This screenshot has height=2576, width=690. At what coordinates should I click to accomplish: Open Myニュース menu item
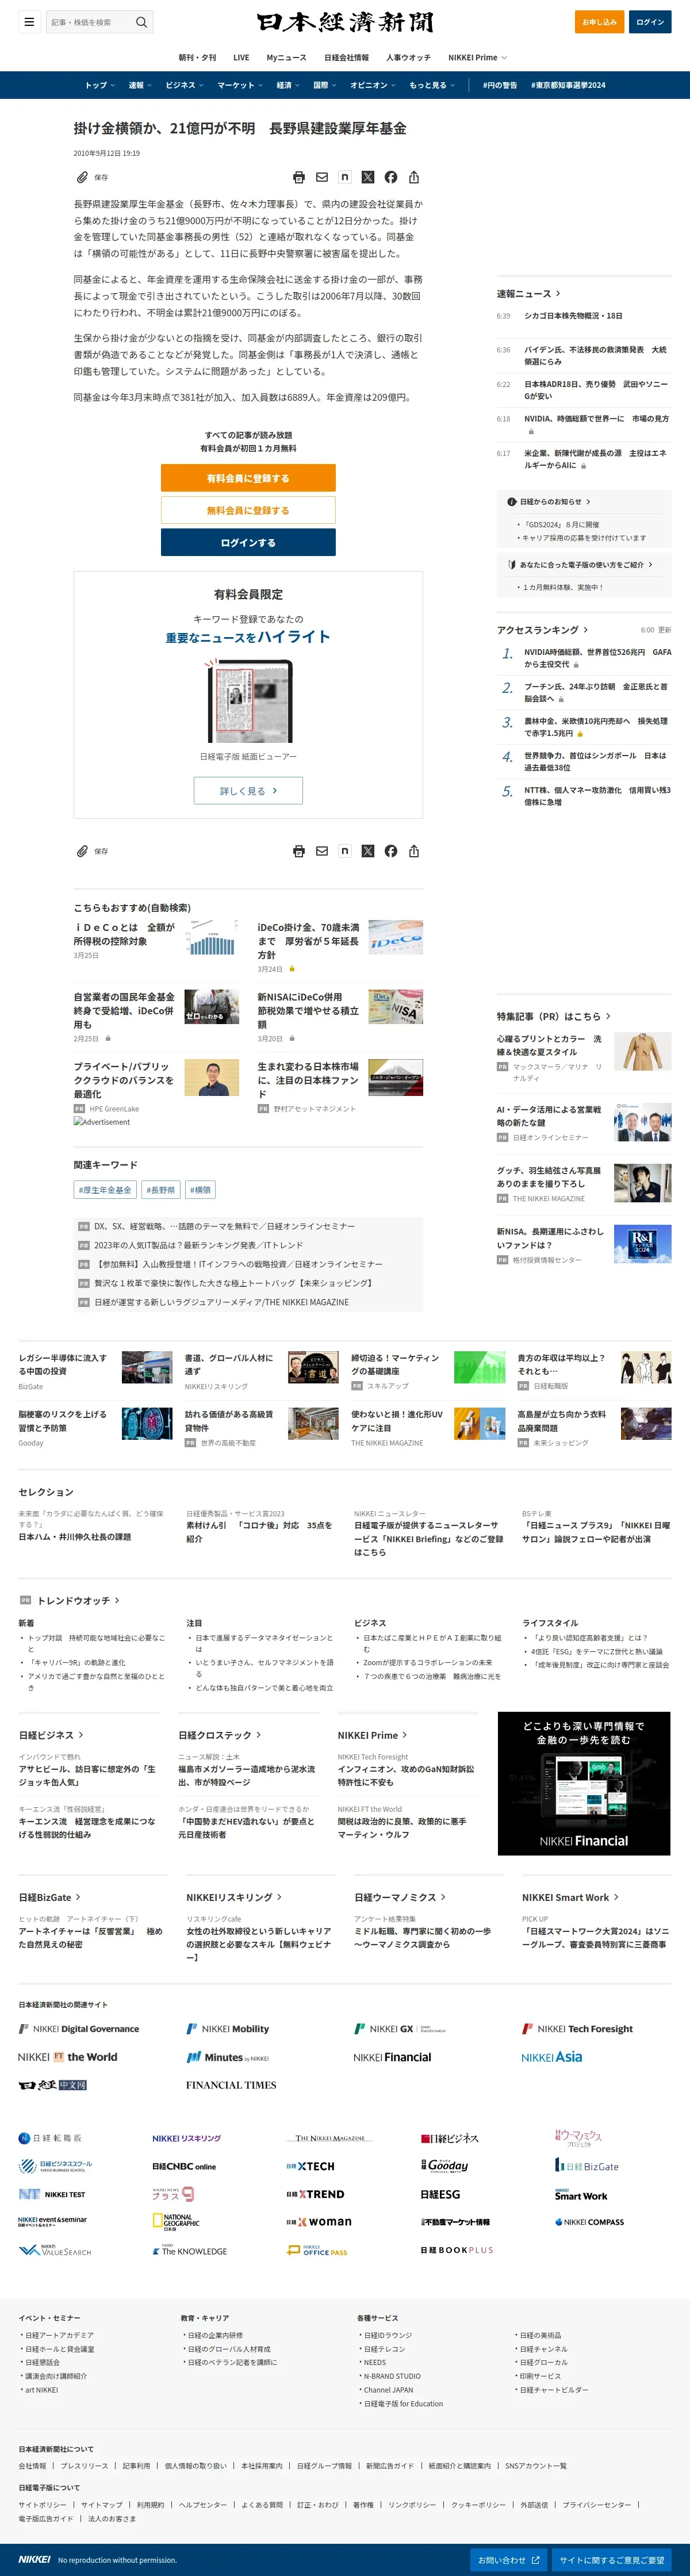[x=286, y=58]
